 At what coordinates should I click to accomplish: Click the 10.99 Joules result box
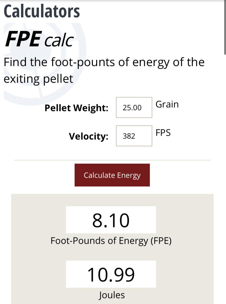click(111, 274)
